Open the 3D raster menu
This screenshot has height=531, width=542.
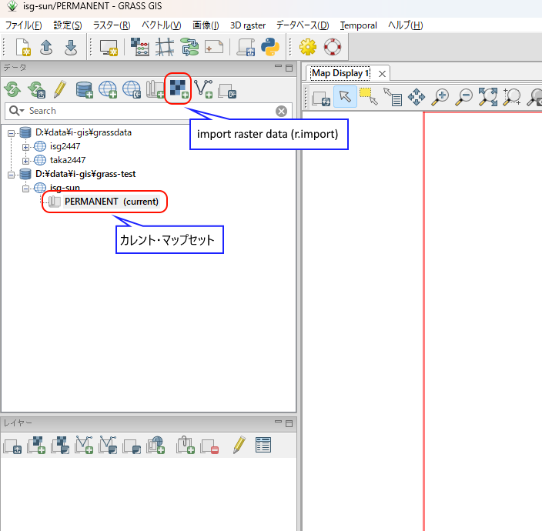point(248,25)
